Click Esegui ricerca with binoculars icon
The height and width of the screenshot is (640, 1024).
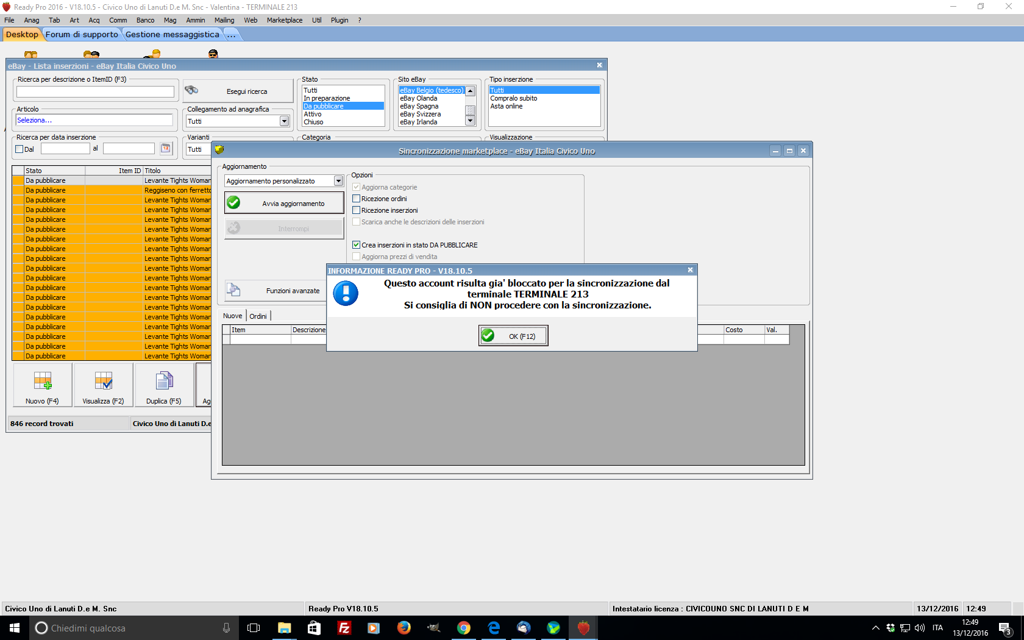pyautogui.click(x=238, y=91)
